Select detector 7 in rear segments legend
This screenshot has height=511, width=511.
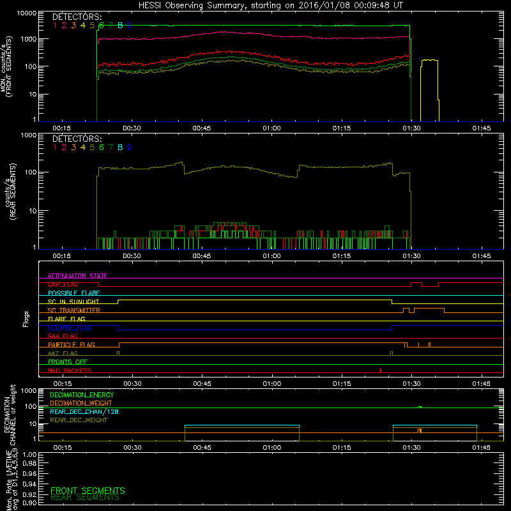(111, 148)
